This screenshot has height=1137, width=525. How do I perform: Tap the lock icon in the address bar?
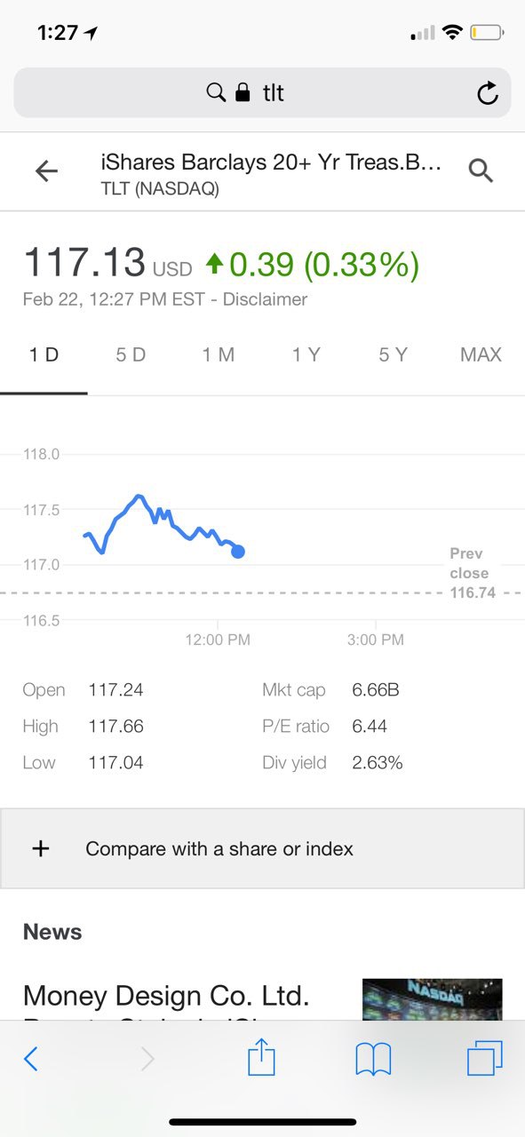(242, 92)
